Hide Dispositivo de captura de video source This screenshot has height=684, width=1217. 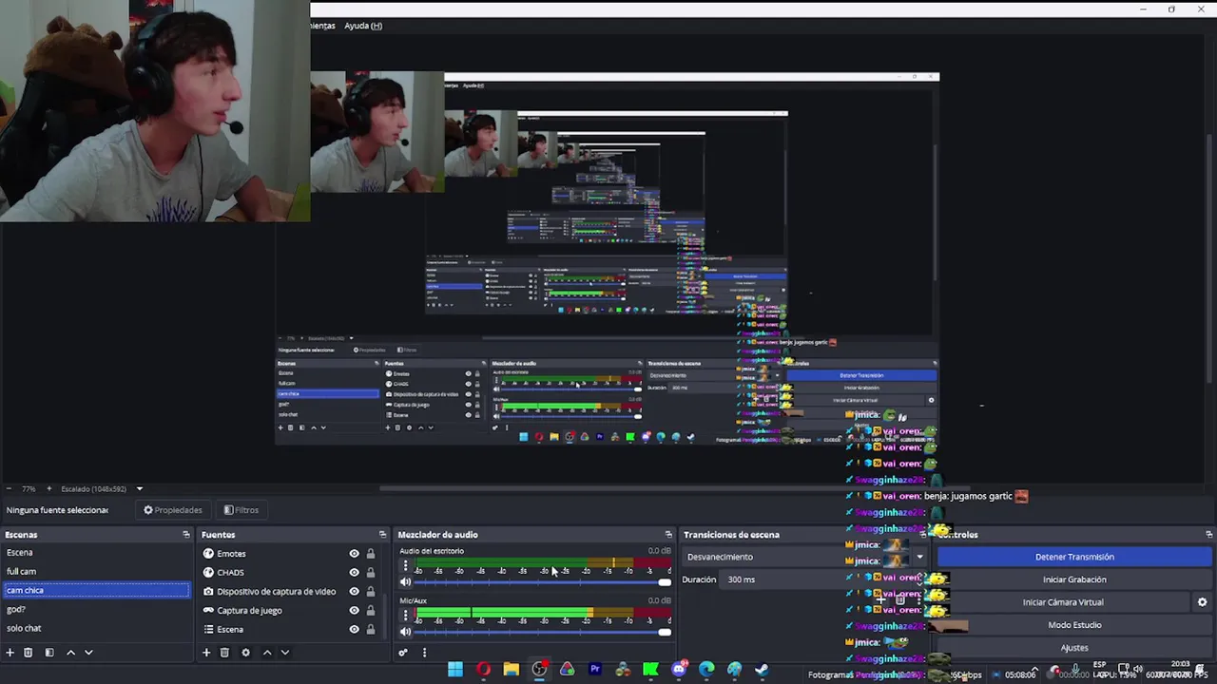354,592
